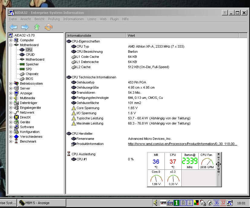Click the Benchmark hourglass icon
The width and height of the screenshot is (250, 208).
(16, 141)
